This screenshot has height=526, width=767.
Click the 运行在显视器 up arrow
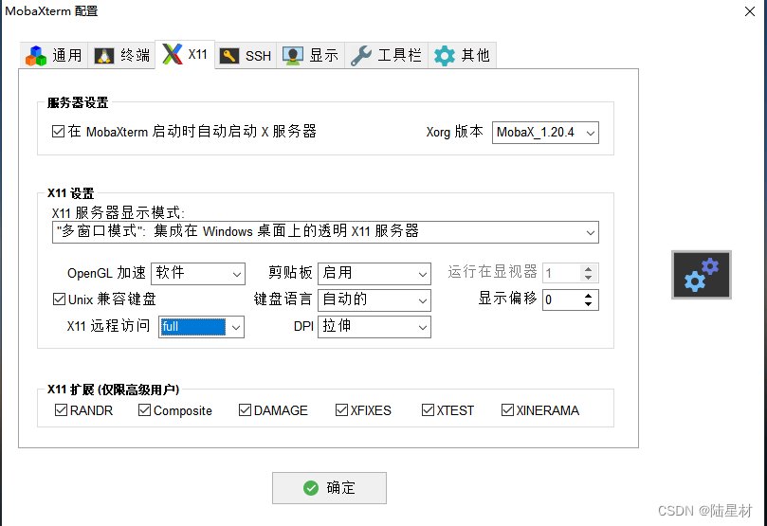[588, 268]
